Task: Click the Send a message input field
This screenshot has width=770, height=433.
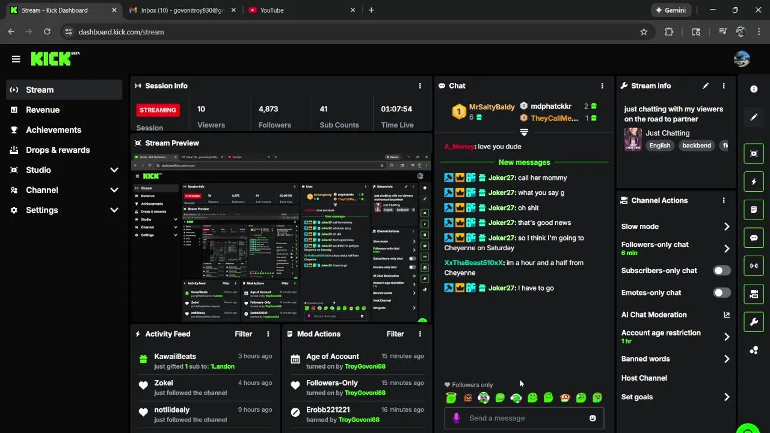Action: (x=523, y=418)
